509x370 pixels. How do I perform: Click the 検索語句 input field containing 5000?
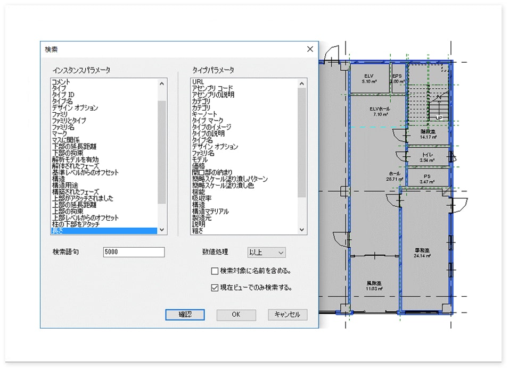134,252
